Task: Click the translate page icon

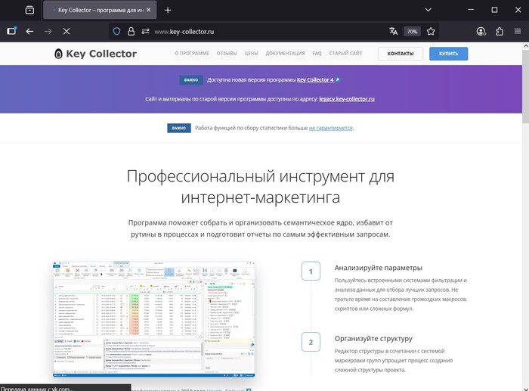Action: pos(393,32)
